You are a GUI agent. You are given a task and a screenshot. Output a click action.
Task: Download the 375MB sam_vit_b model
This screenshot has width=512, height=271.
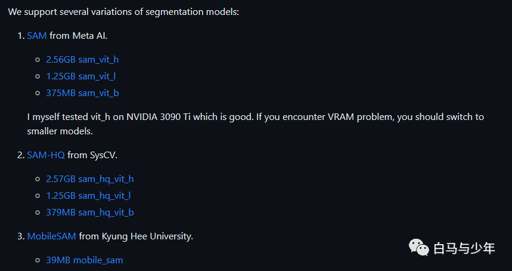(x=82, y=93)
